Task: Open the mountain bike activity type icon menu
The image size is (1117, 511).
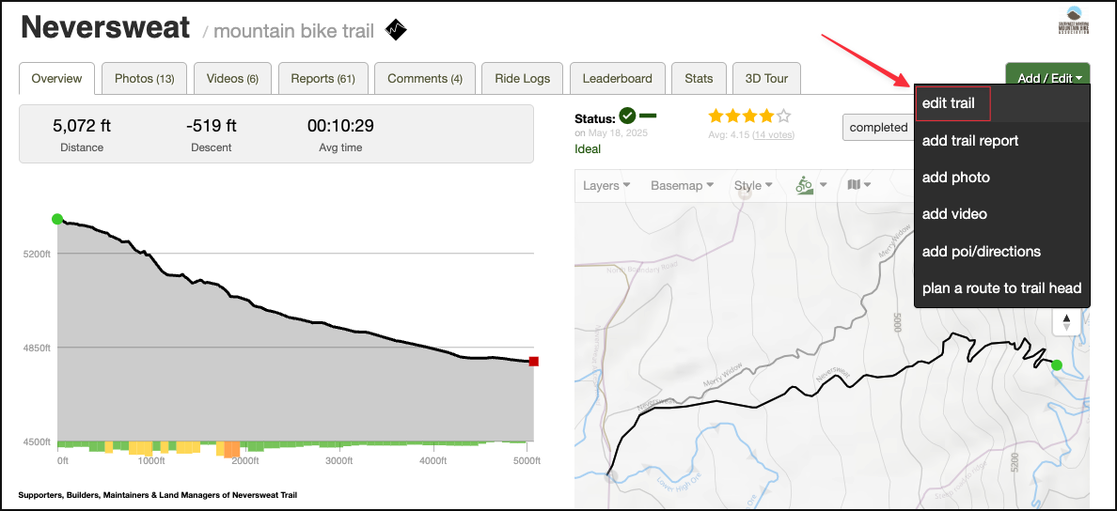Action: click(810, 185)
